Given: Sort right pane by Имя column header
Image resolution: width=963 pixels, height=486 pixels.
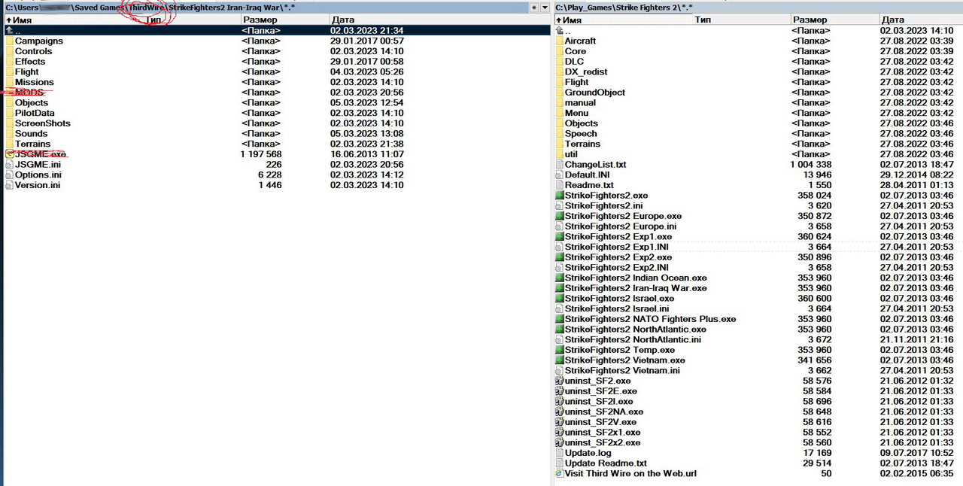Looking at the screenshot, I should pos(622,20).
